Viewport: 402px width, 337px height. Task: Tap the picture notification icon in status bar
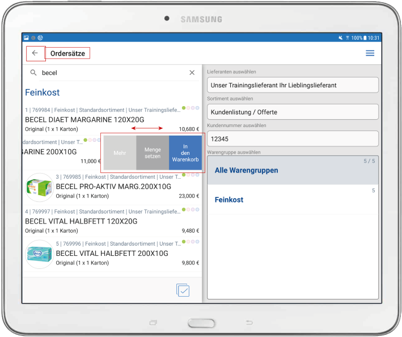(x=26, y=37)
